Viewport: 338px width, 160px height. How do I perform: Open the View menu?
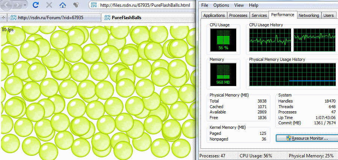[239, 5]
